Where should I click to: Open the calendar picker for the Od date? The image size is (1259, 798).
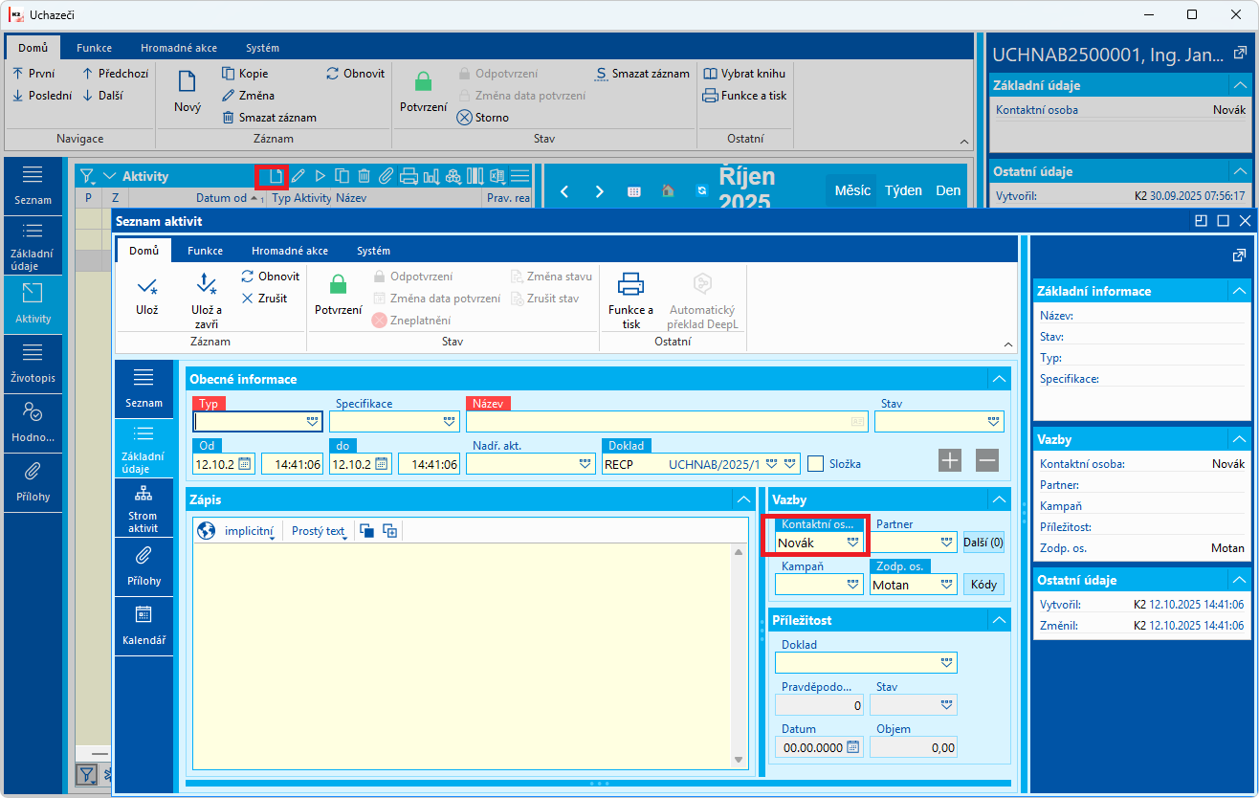coord(245,463)
